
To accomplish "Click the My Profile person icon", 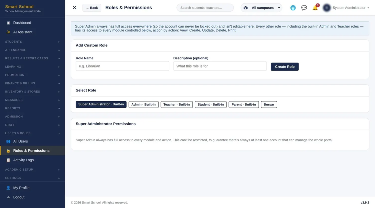I will [8, 188].
